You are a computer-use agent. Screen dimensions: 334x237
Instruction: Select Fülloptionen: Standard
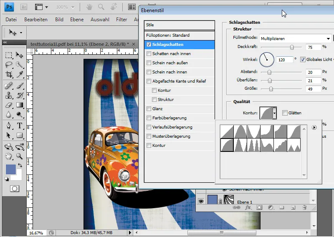pos(180,35)
